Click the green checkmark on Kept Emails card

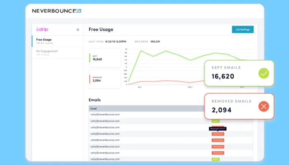[x=263, y=73]
